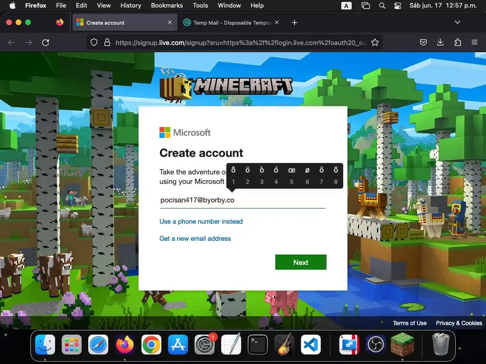Click the keyboard input source icon
The height and width of the screenshot is (364, 486).
[x=346, y=6]
